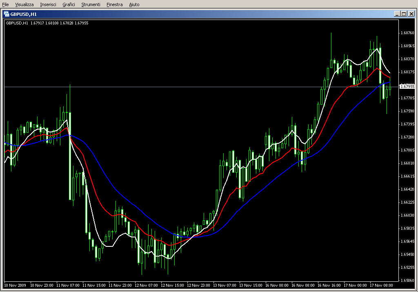This screenshot has height=292, width=418.
Task: Click the 1.67005 price scale label
Action: tap(408, 150)
